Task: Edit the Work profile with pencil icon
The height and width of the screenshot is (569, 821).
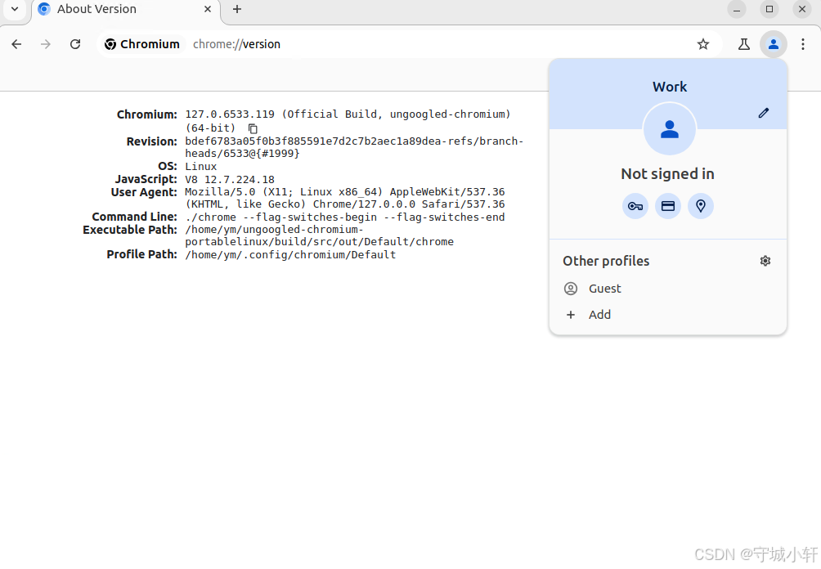Action: pos(764,113)
